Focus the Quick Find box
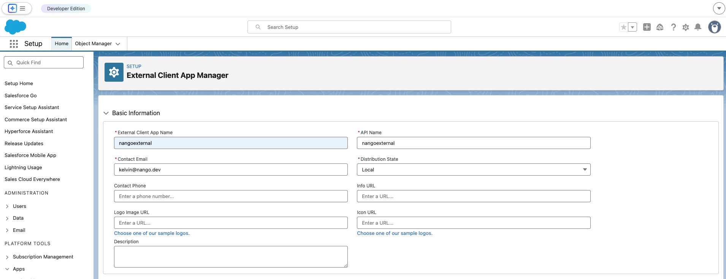726x279 pixels. [x=44, y=62]
